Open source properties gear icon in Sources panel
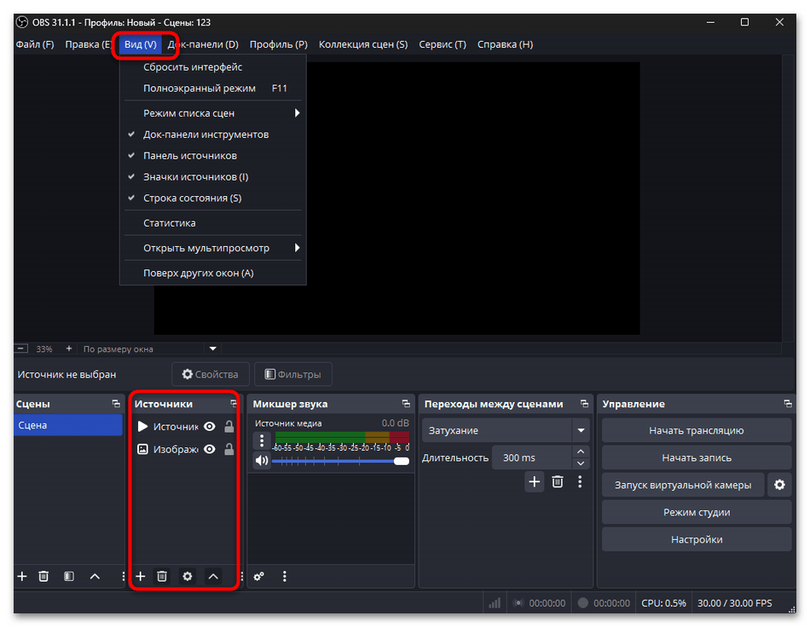This screenshot has height=627, width=810. [188, 577]
